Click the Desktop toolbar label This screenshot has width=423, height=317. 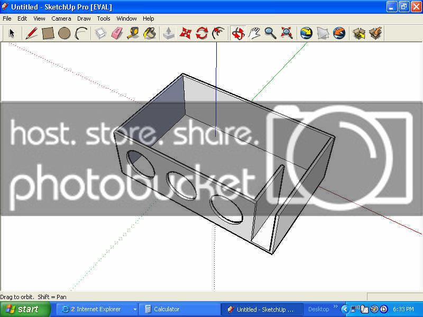tap(319, 309)
